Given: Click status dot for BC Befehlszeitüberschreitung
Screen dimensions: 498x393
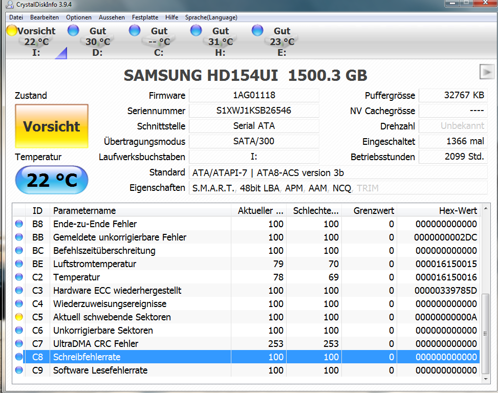Looking at the screenshot, I should point(19,250).
